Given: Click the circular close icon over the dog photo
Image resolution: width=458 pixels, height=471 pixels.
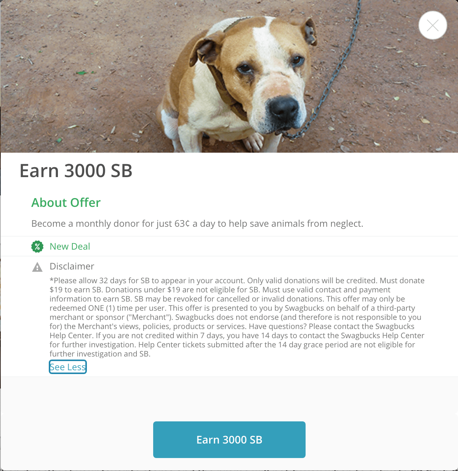Looking at the screenshot, I should 432,25.
